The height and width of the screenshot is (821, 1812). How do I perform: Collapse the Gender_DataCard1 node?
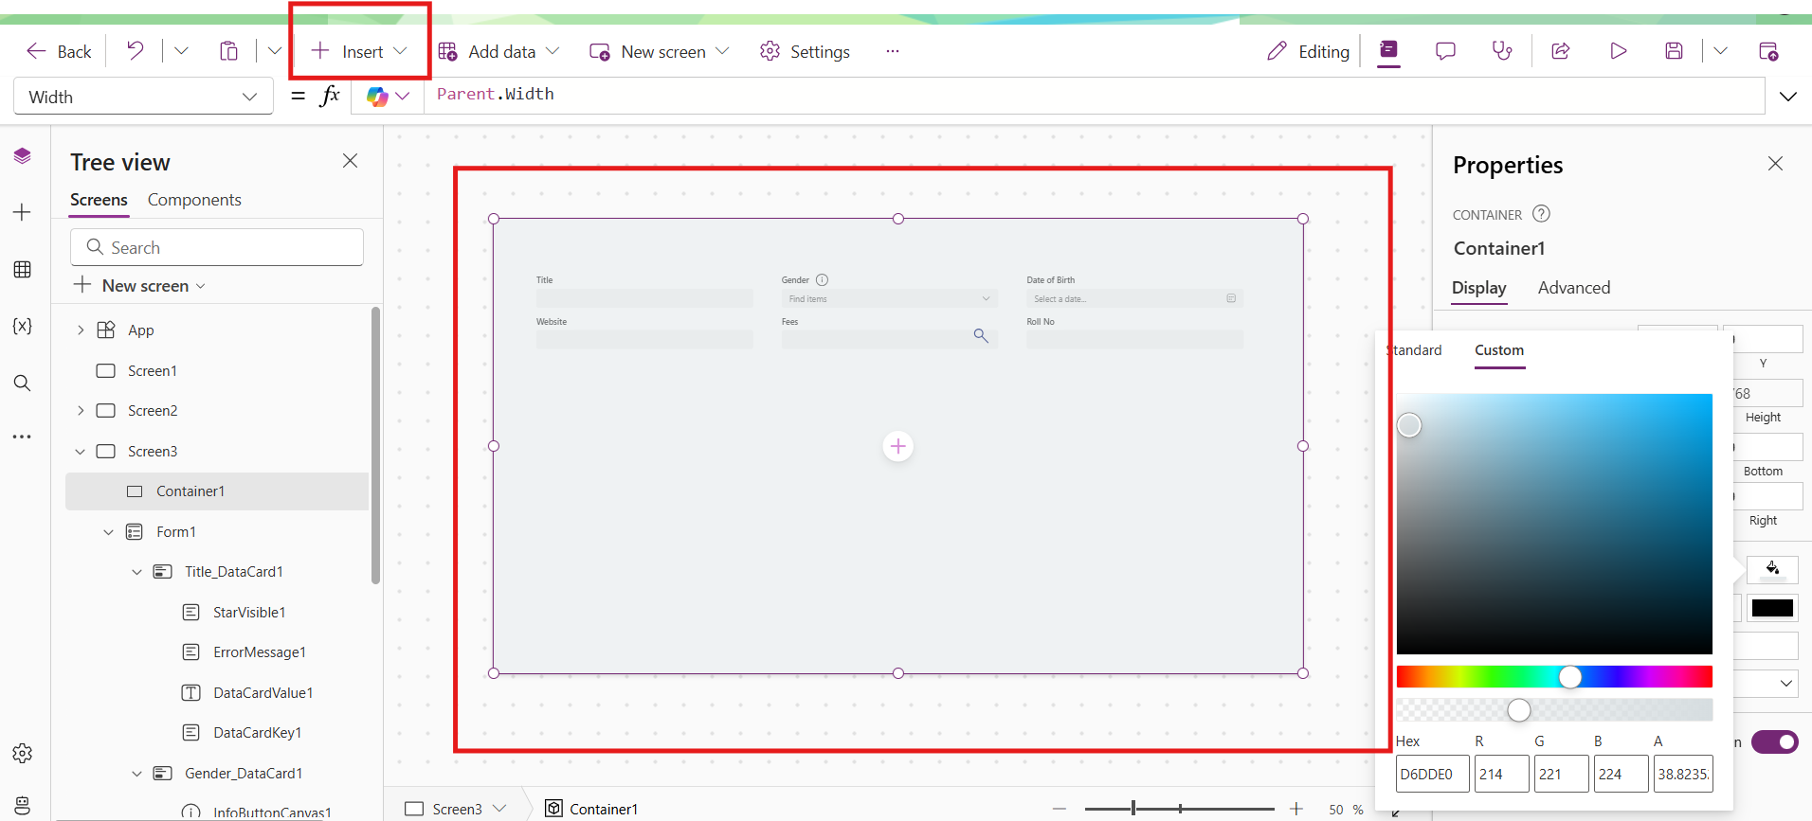137,774
